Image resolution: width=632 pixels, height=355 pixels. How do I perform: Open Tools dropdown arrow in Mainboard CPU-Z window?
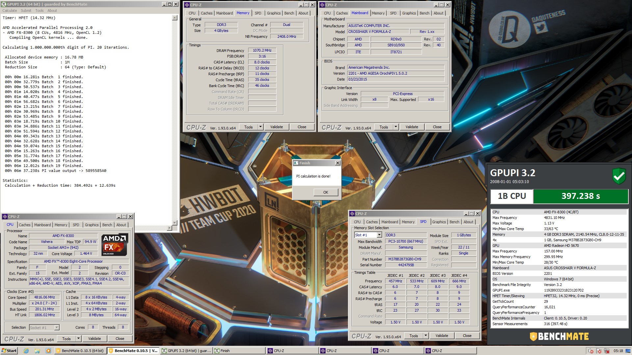click(x=396, y=127)
